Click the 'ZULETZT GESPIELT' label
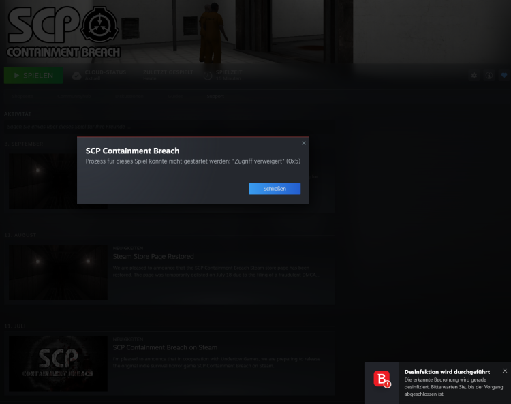 (x=168, y=72)
